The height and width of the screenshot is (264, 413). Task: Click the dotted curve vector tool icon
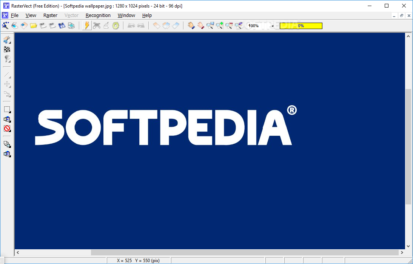[x=7, y=94]
